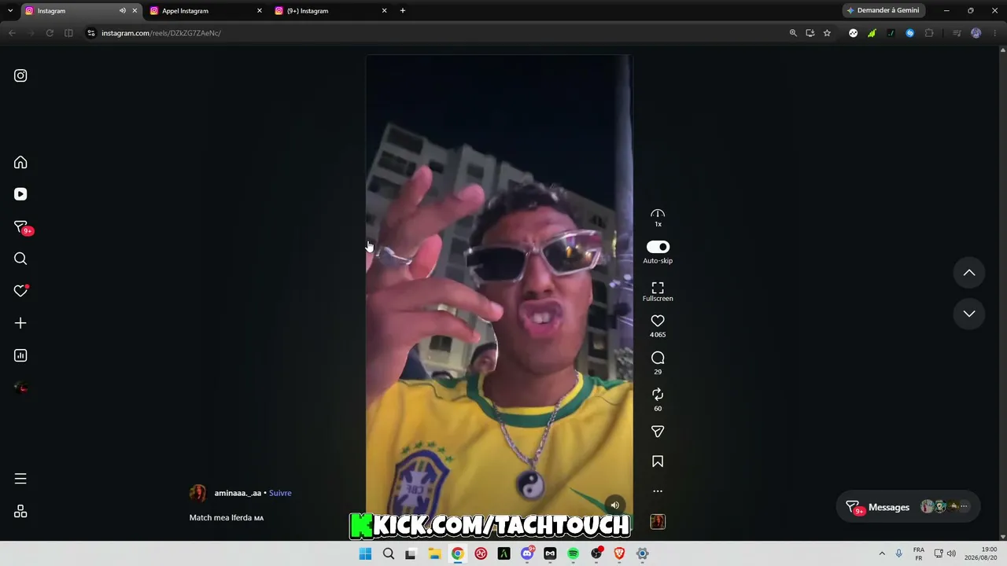Open own profile picture in sidebar
Viewport: 1007px width, 566px height.
pos(21,388)
